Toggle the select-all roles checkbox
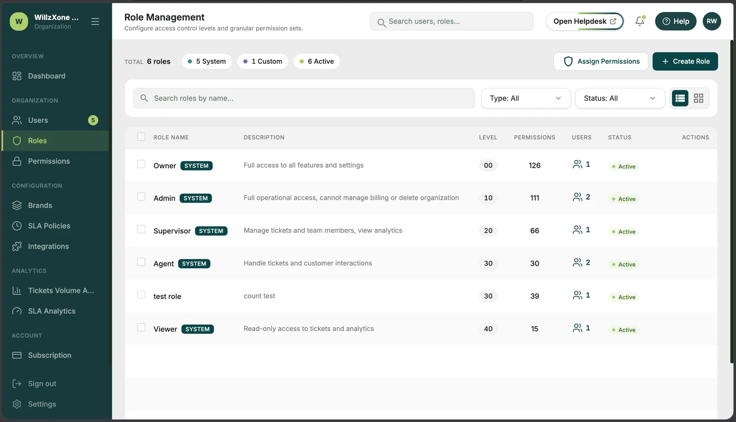Image resolution: width=736 pixels, height=422 pixels. (x=141, y=137)
